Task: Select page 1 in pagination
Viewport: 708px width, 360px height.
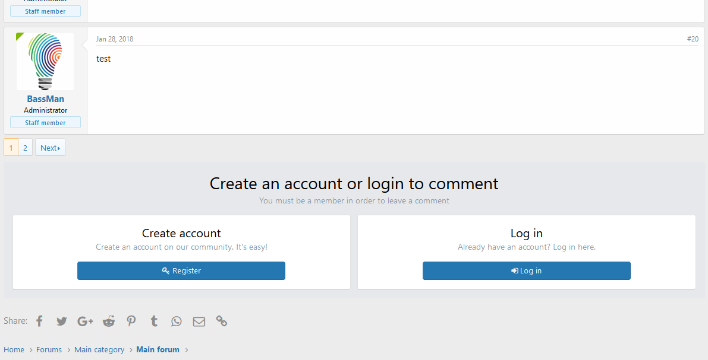Action: point(11,148)
